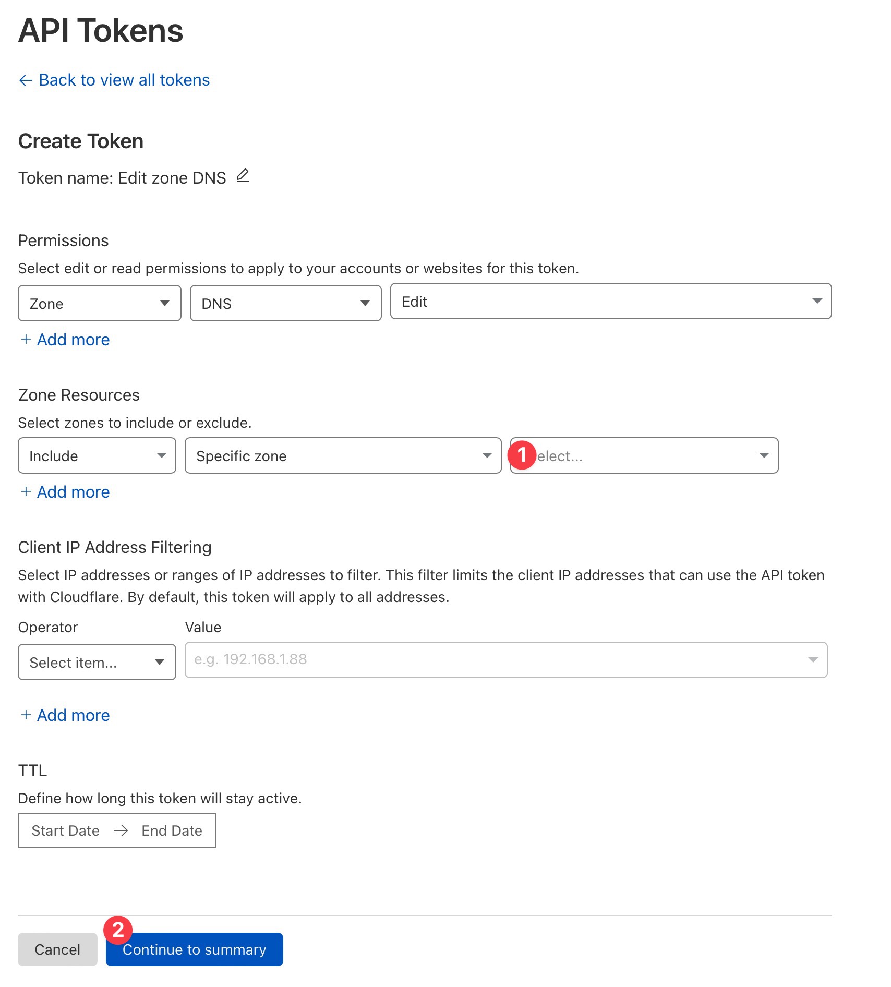Click the API Tokens page title
Viewport: 891px width, 987px height.
101,30
